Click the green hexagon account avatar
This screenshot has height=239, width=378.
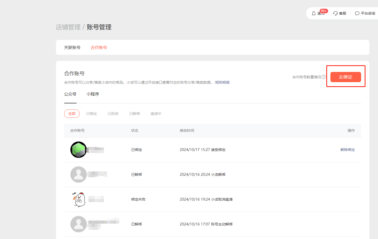[78, 150]
